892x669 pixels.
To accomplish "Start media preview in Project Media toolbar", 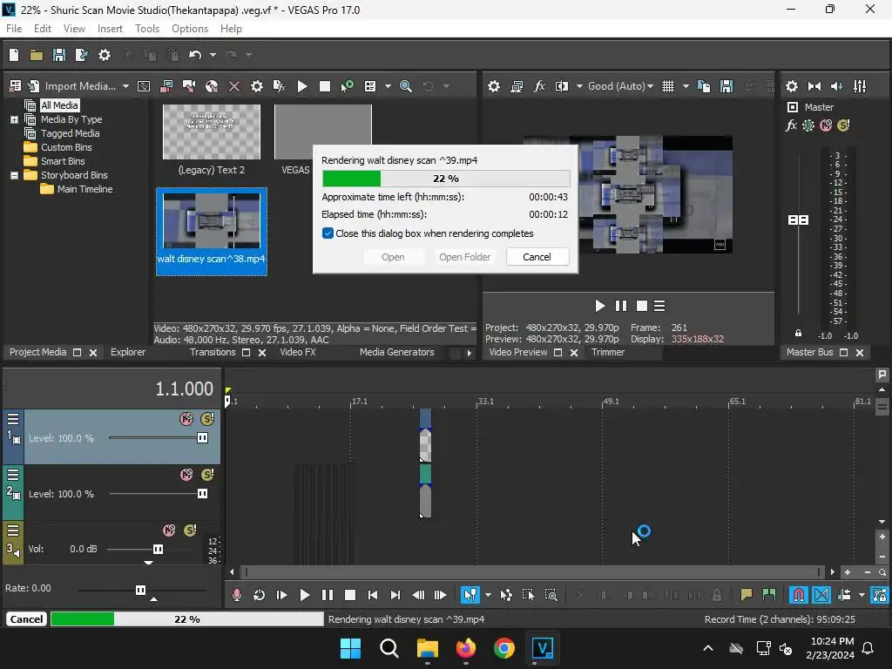I will click(302, 86).
